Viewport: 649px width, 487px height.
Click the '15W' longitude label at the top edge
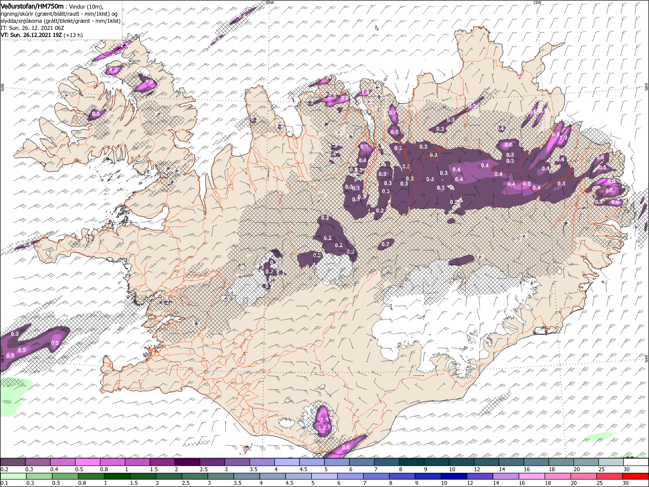(x=536, y=3)
